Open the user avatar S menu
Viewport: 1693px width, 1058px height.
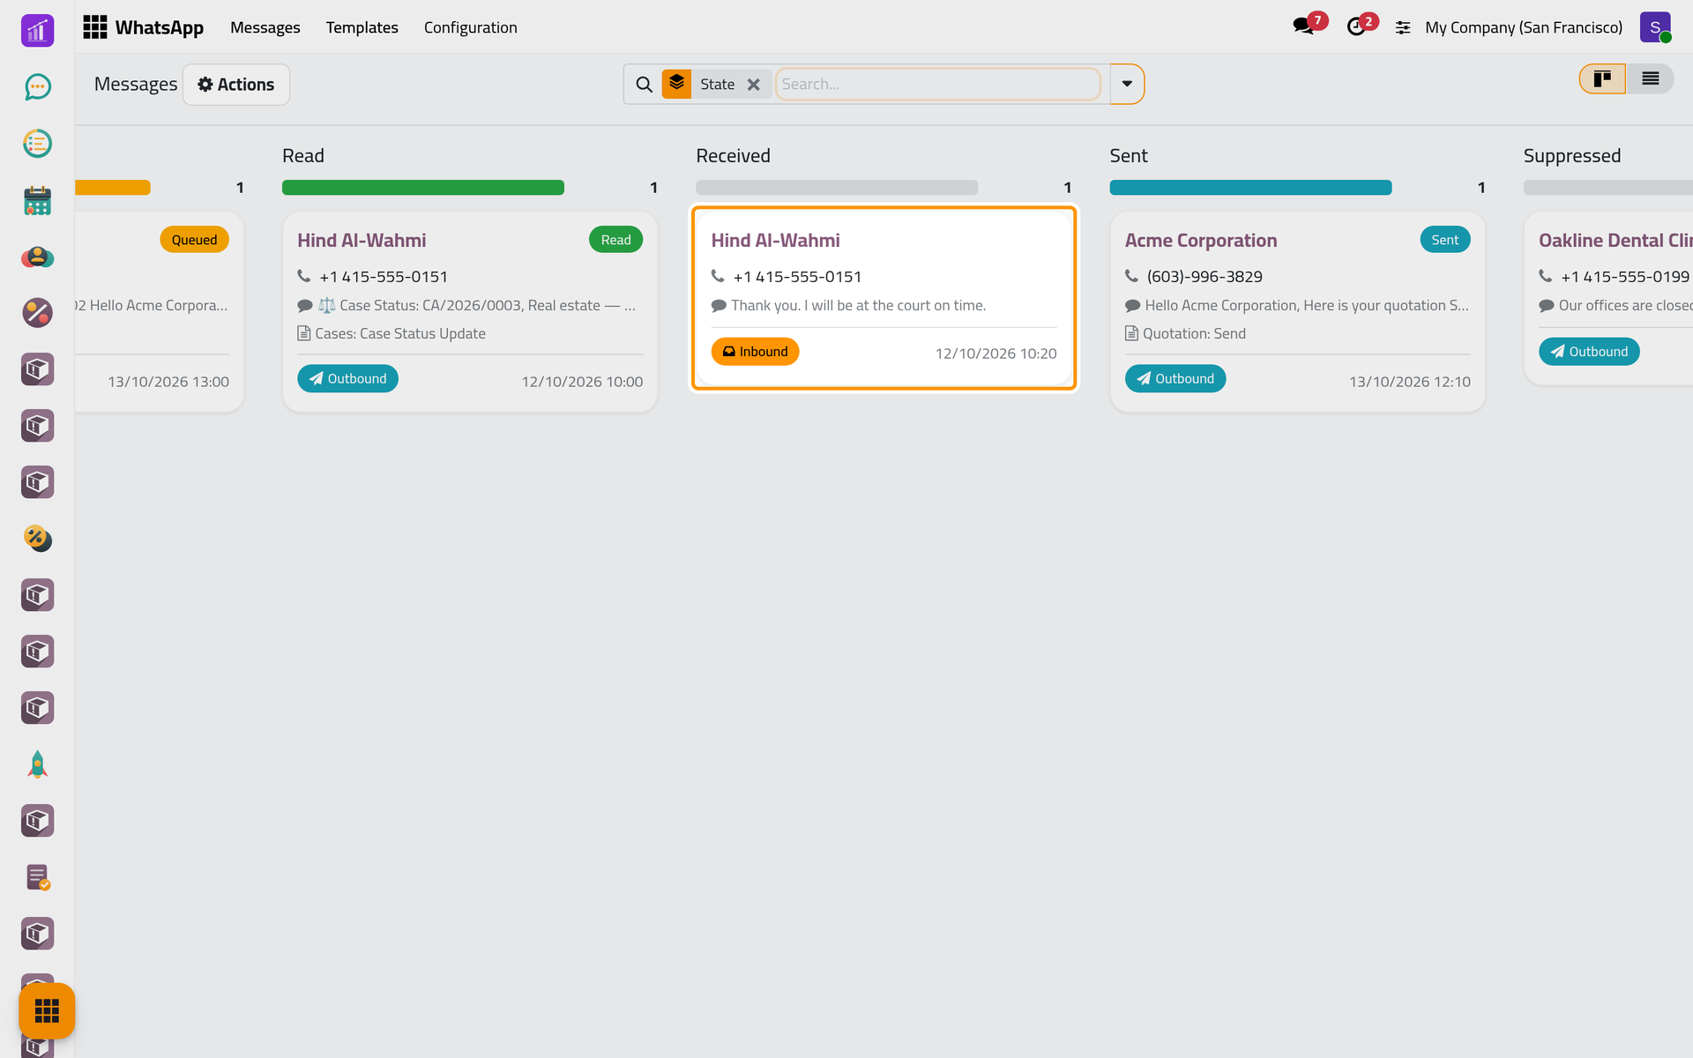coord(1655,27)
